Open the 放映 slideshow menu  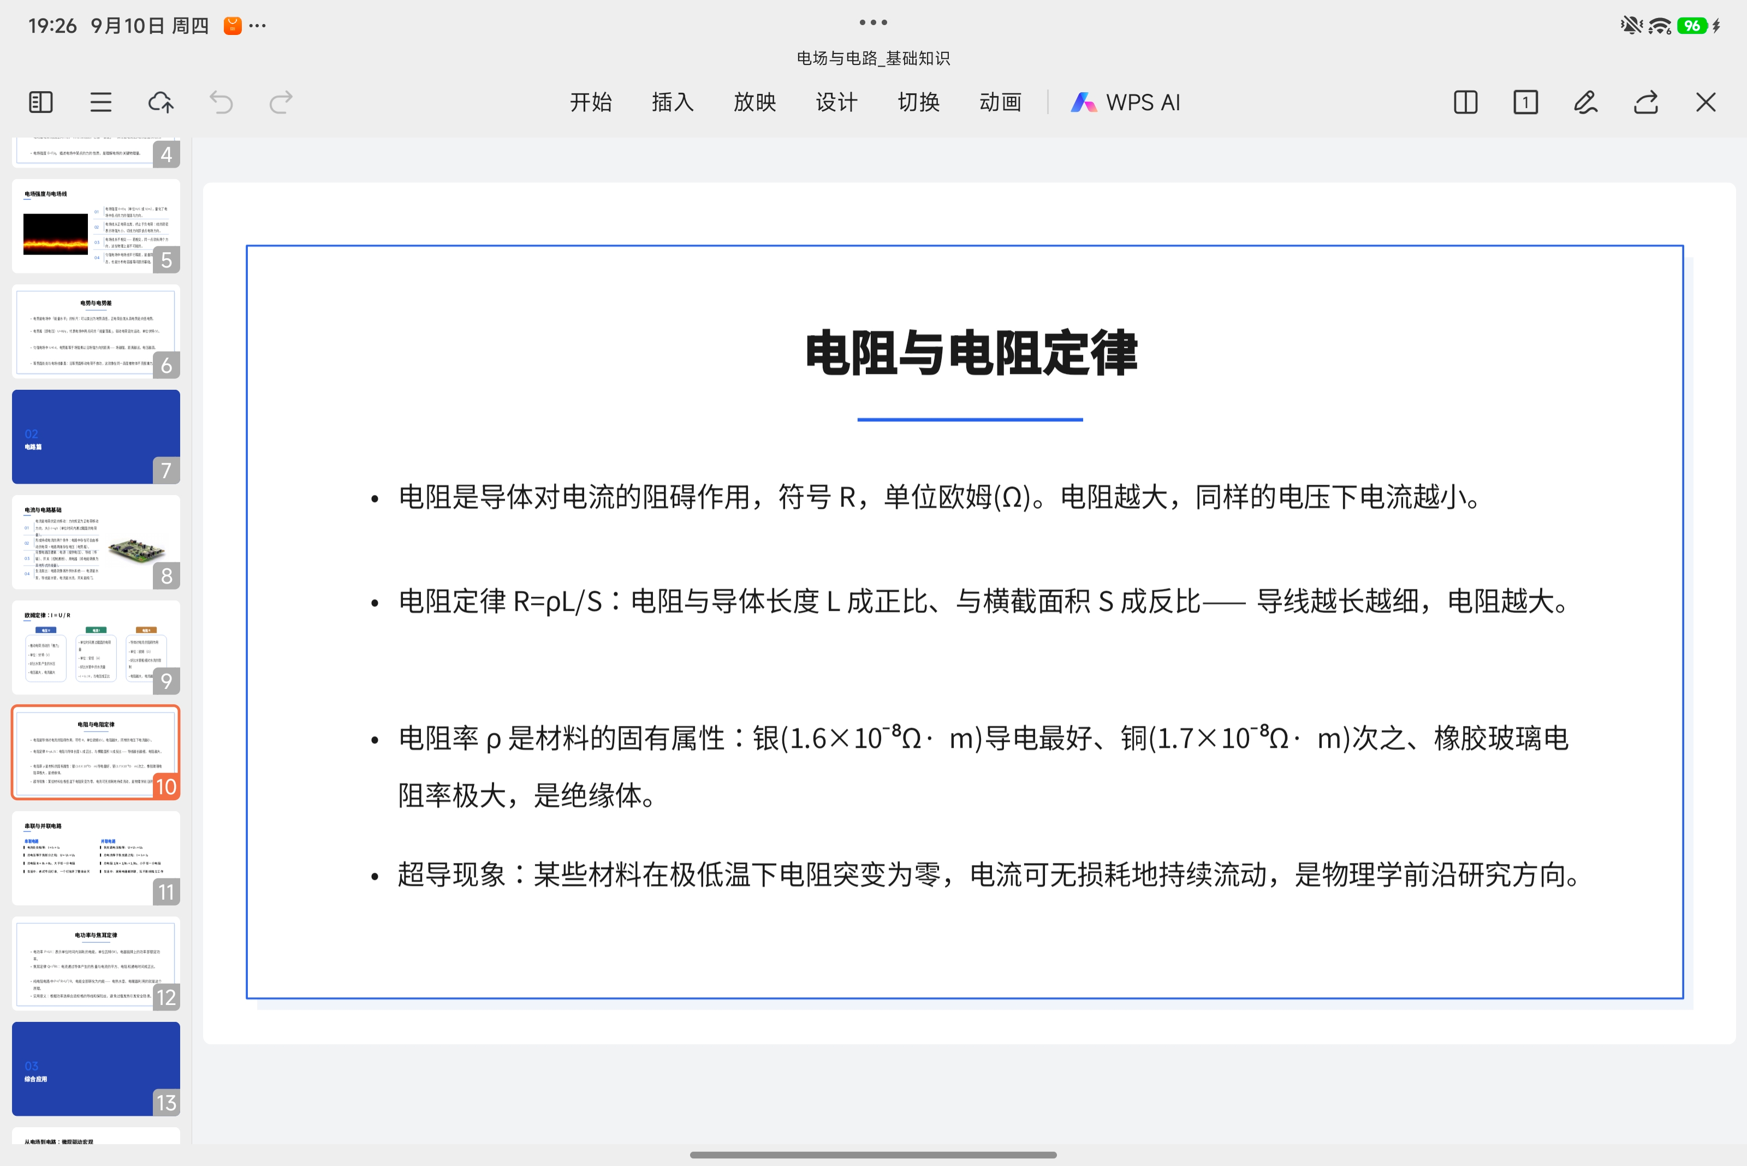pos(755,102)
